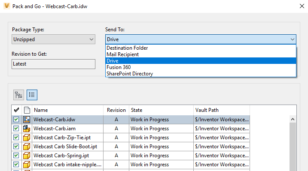Switch to list view layout icon

tap(32, 95)
